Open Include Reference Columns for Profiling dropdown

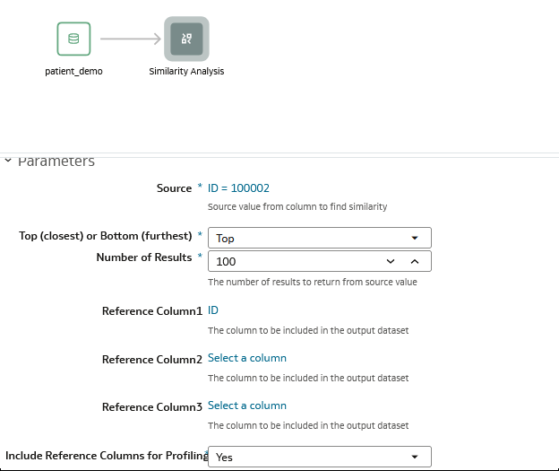tap(320, 457)
